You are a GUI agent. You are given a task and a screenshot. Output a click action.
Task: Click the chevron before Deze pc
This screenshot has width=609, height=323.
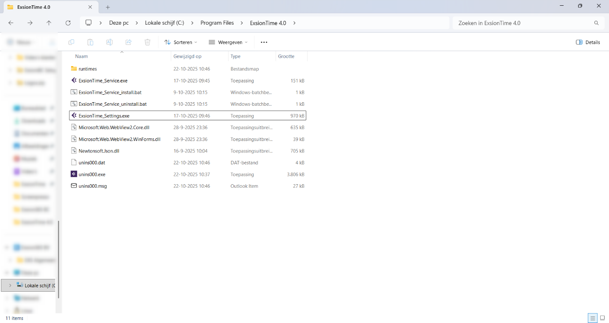[101, 23]
